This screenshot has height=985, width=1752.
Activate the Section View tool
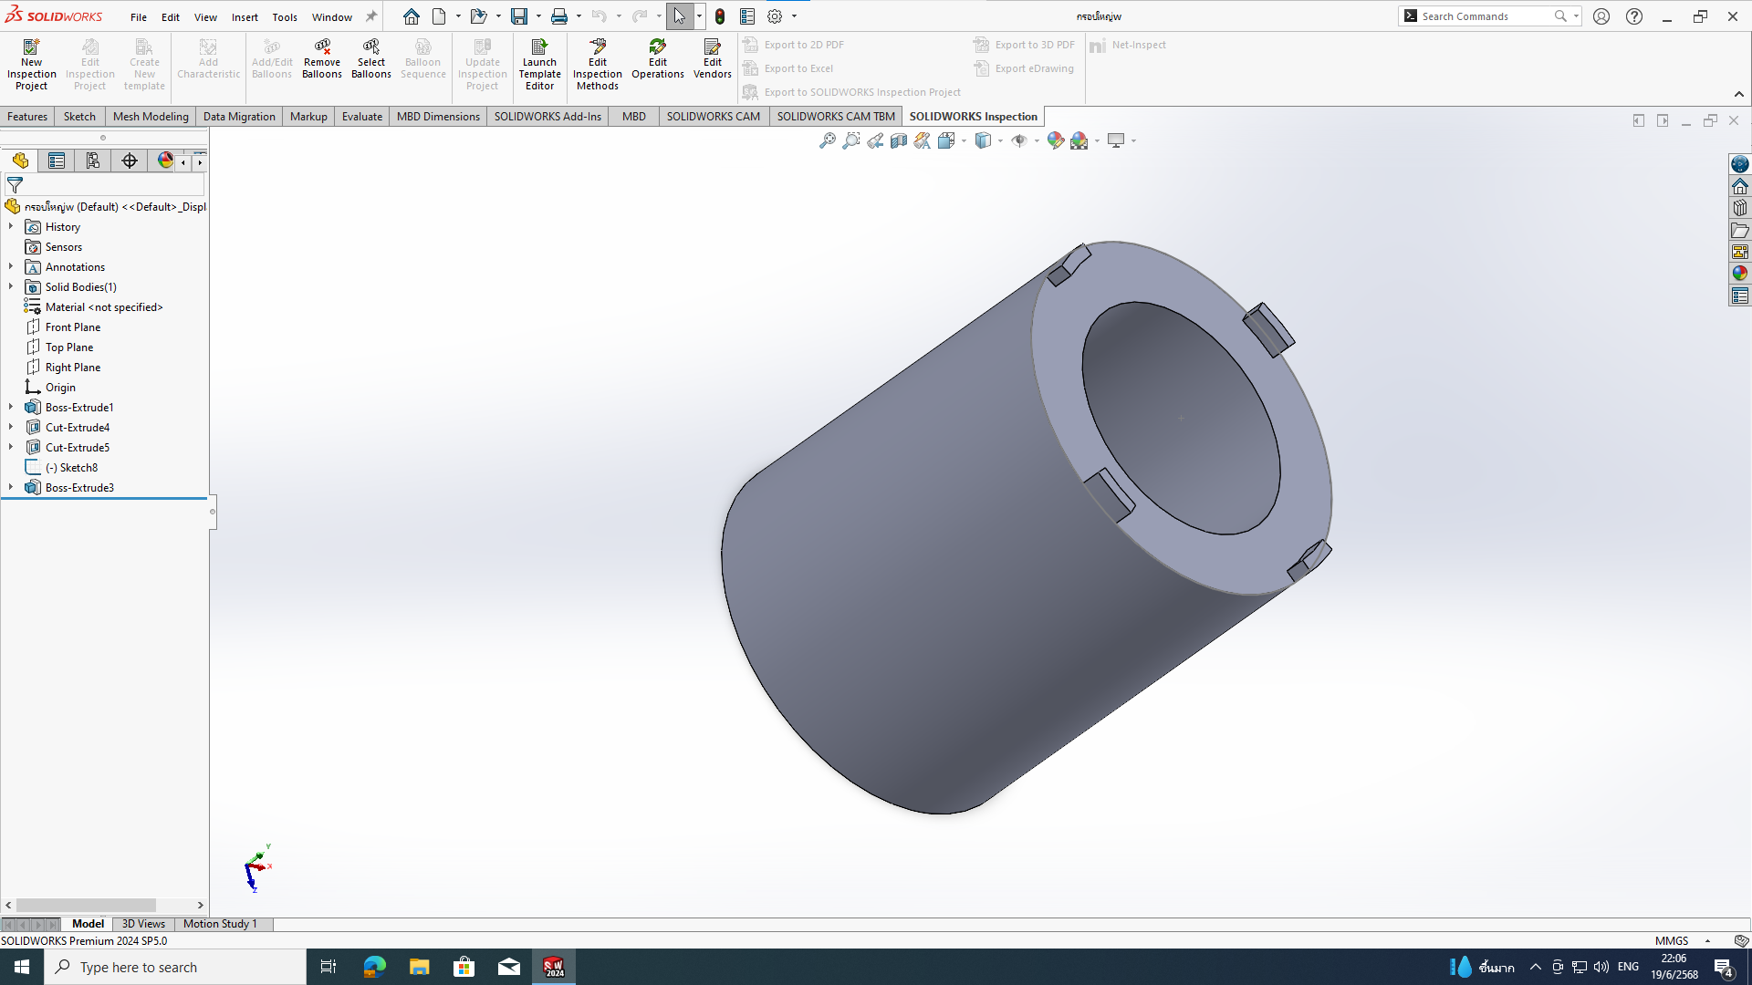coord(899,140)
